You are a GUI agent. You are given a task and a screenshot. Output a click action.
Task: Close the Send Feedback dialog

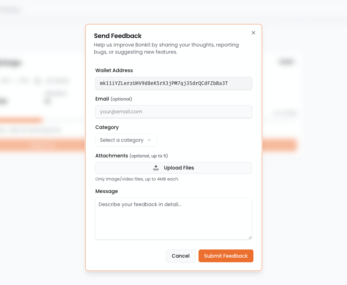point(253,33)
